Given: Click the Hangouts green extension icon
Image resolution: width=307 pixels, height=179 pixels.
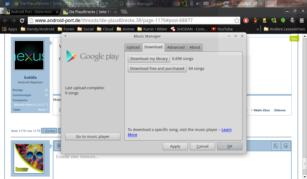Looking at the screenshot, I should (283, 21).
